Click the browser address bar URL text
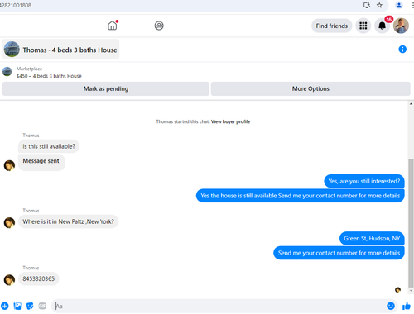414x314 pixels. pyautogui.click(x=16, y=5)
